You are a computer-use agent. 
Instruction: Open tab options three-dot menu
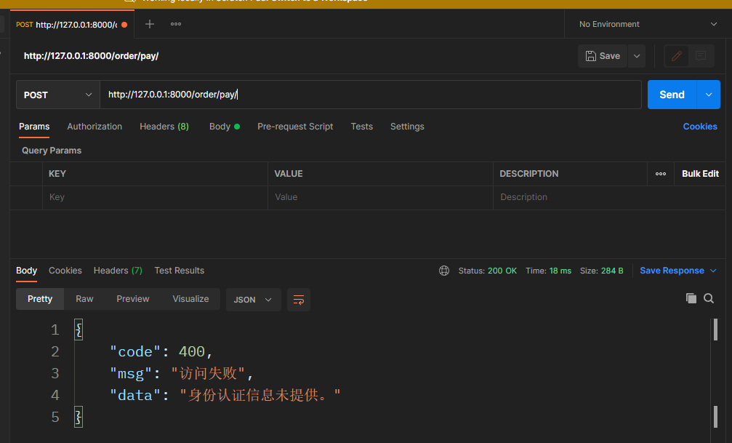click(x=176, y=24)
